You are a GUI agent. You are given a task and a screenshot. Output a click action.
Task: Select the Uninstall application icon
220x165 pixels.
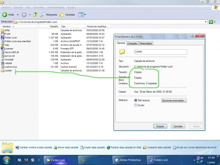[x=3, y=60]
